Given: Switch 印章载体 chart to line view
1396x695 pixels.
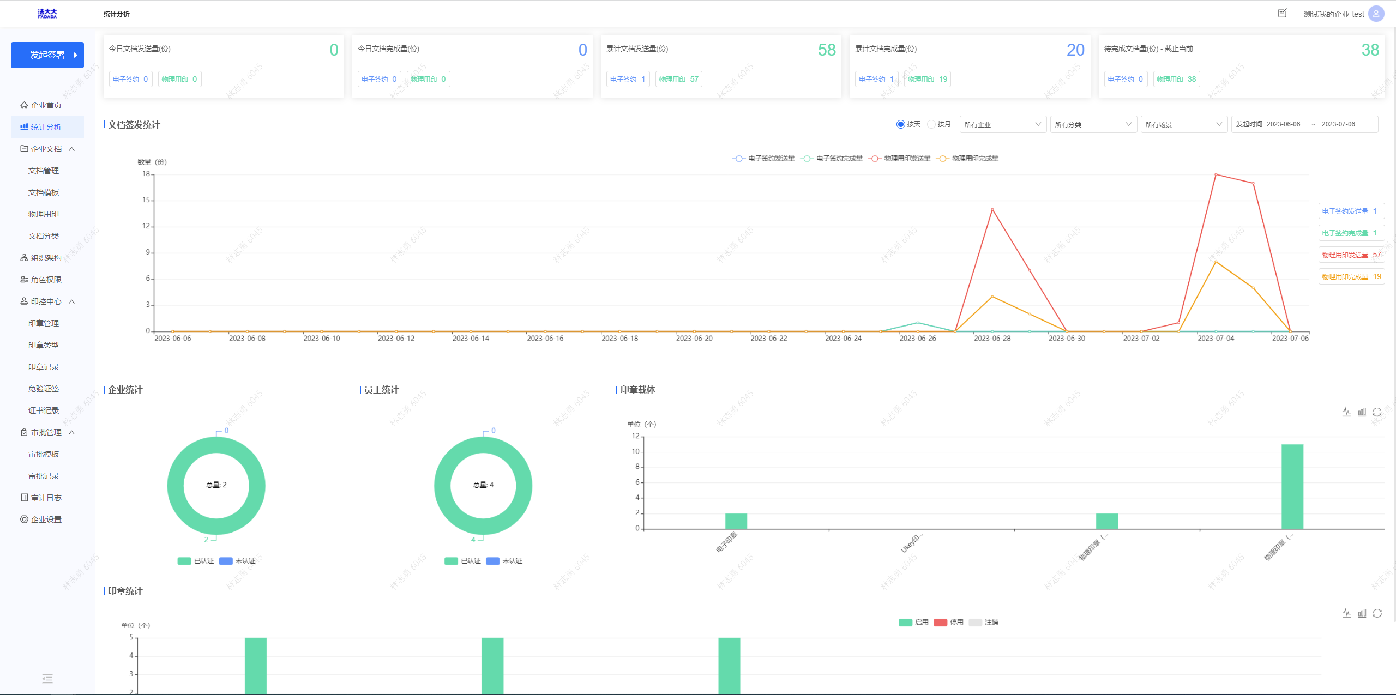Looking at the screenshot, I should tap(1347, 412).
